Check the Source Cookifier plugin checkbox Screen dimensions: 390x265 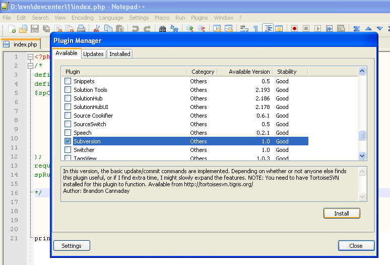pos(68,115)
